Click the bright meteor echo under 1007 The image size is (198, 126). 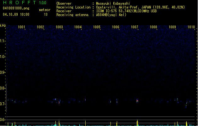tap(137, 101)
